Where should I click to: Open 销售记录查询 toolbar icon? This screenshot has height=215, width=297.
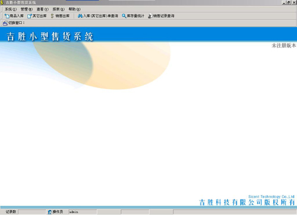coord(150,16)
